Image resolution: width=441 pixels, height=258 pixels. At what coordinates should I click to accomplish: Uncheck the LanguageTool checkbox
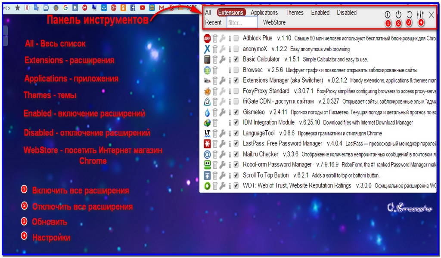(x=236, y=133)
